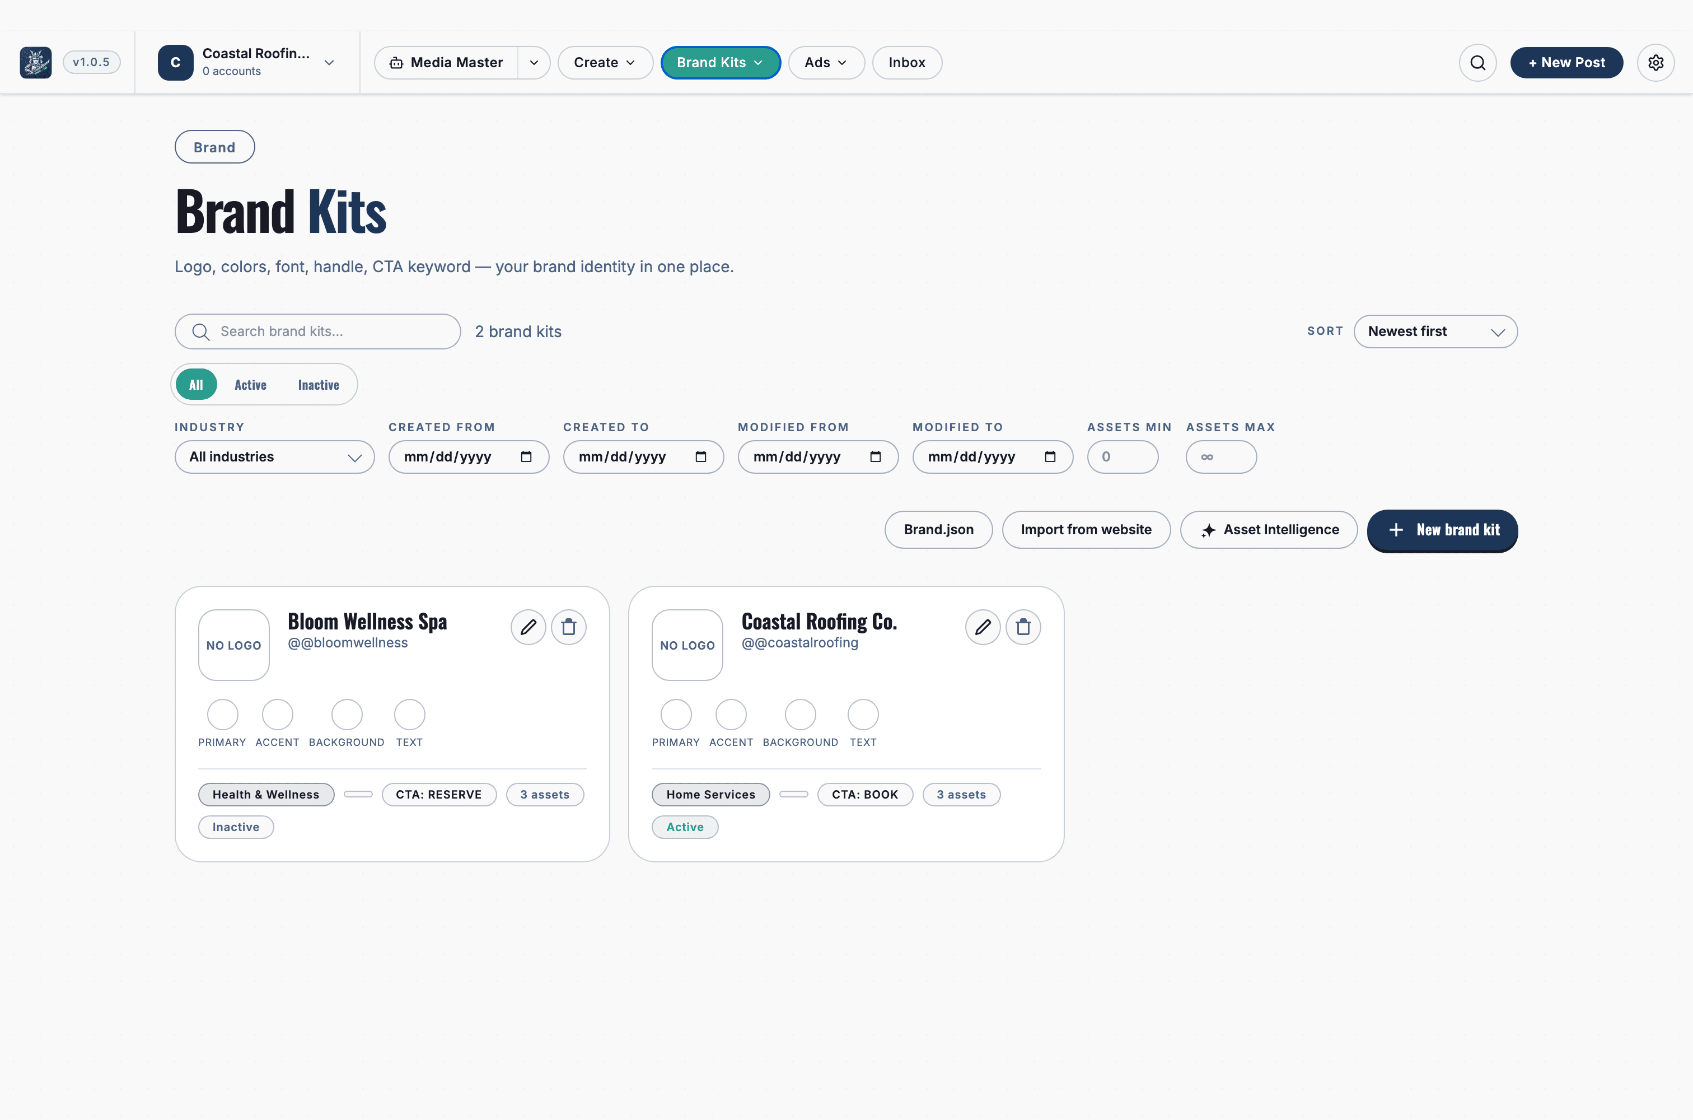Edit Bloom Wellness Spa kit
This screenshot has width=1693, height=1120.
click(529, 627)
